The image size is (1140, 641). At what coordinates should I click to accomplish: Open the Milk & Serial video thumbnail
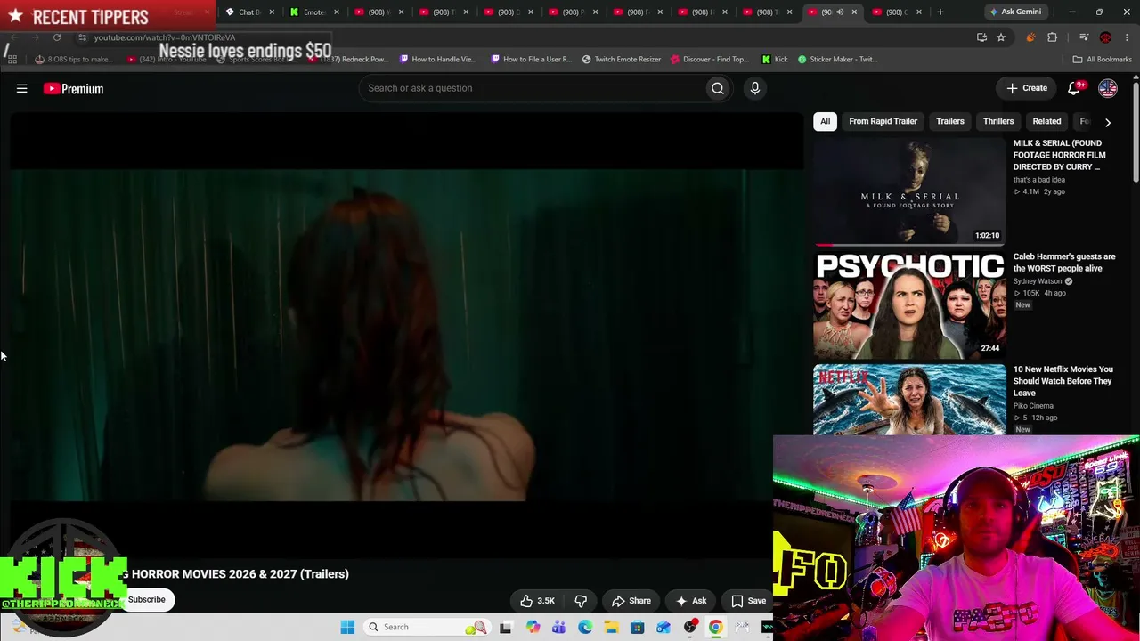[x=909, y=191]
